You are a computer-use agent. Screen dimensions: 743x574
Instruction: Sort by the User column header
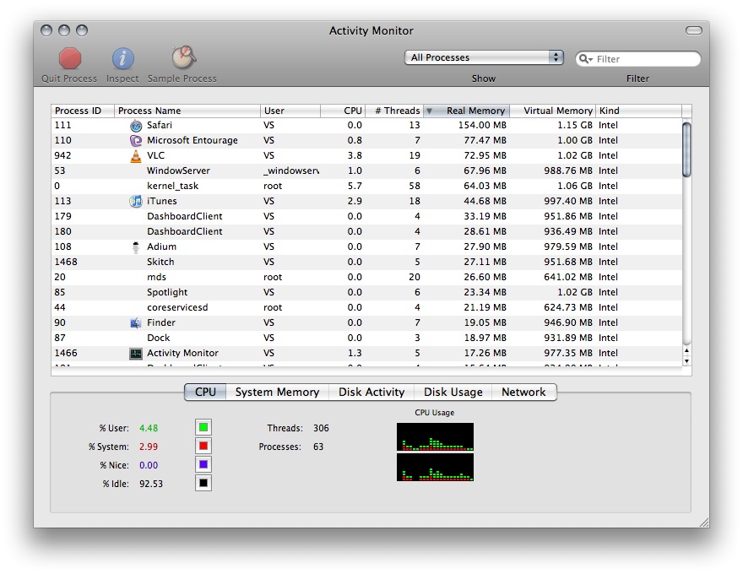coord(290,111)
